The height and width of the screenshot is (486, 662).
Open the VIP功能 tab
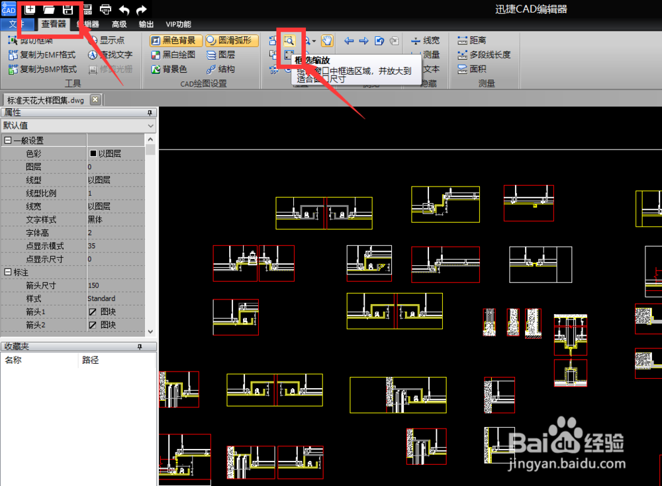pos(178,24)
